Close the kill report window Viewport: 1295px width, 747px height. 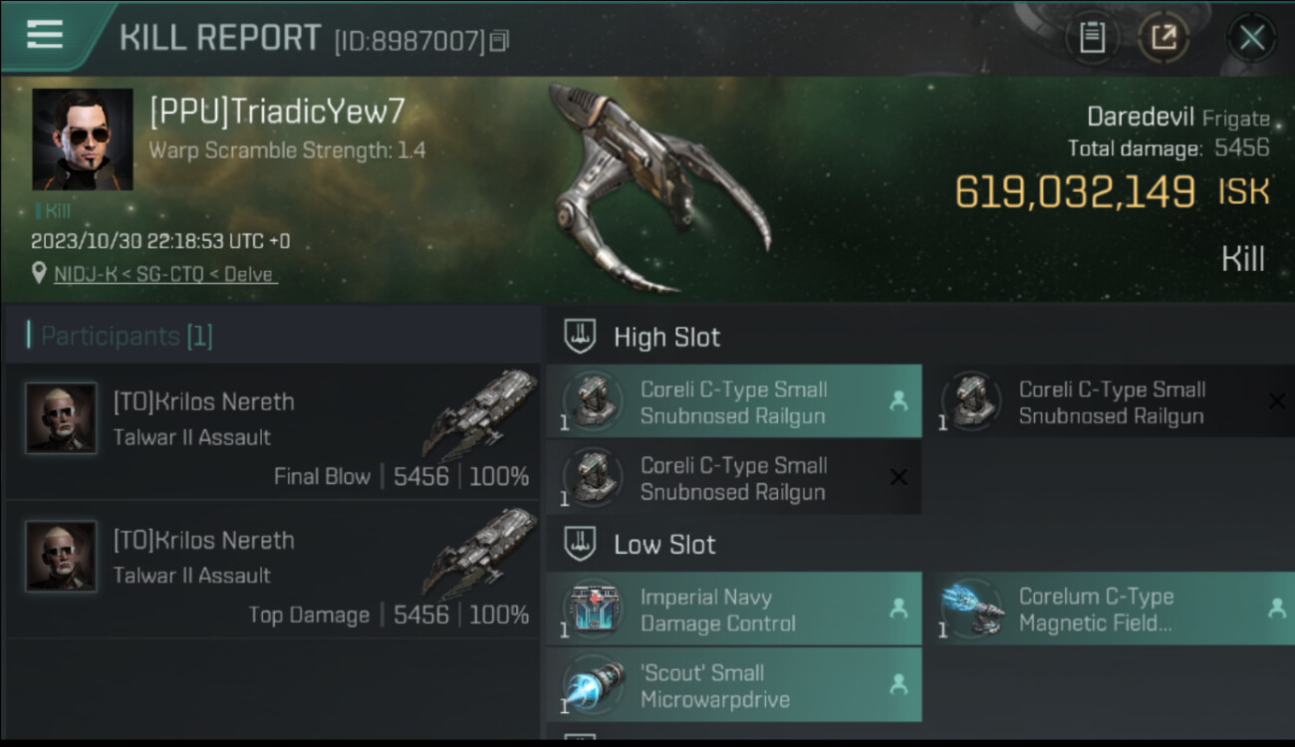point(1251,39)
